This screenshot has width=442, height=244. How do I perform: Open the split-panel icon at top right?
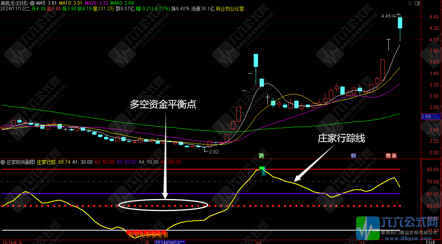417,3
